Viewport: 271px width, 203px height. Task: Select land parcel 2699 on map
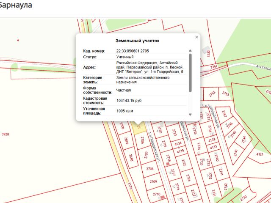pos(127,141)
